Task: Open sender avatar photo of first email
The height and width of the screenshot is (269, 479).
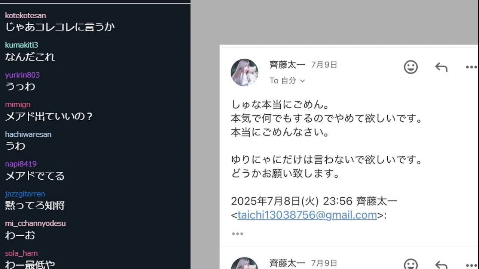Action: tap(244, 72)
